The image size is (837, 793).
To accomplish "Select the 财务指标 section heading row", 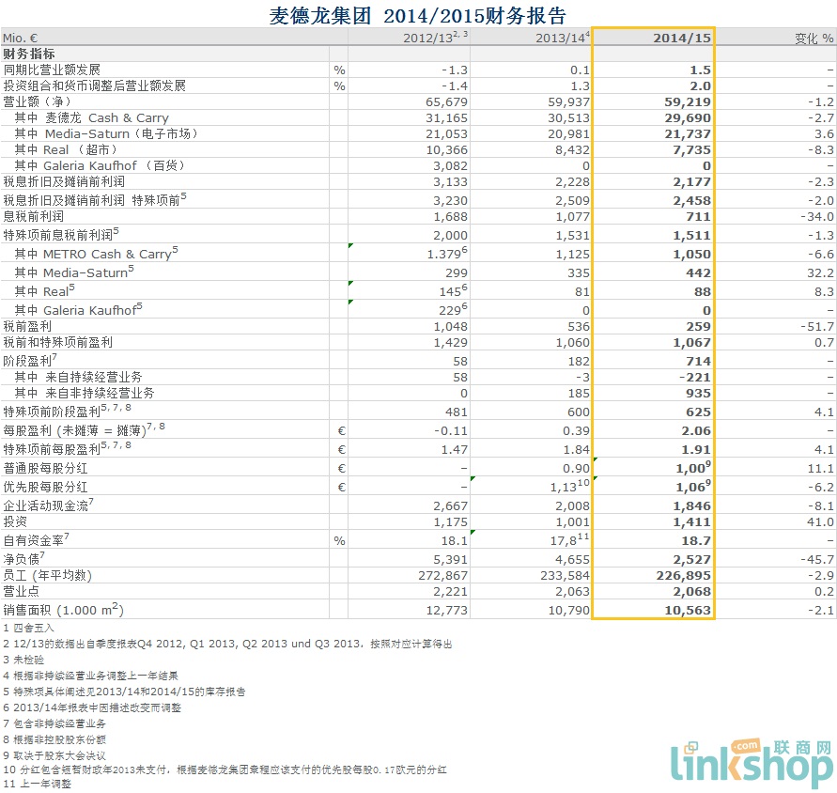I will coord(30,54).
